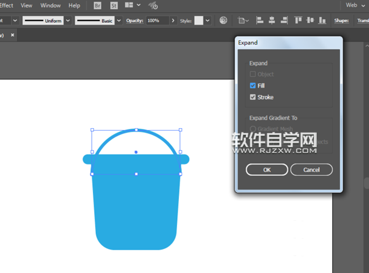Select the Gradient Mesh radio button
Image resolution: width=369 pixels, height=273 pixels.
tap(253, 129)
